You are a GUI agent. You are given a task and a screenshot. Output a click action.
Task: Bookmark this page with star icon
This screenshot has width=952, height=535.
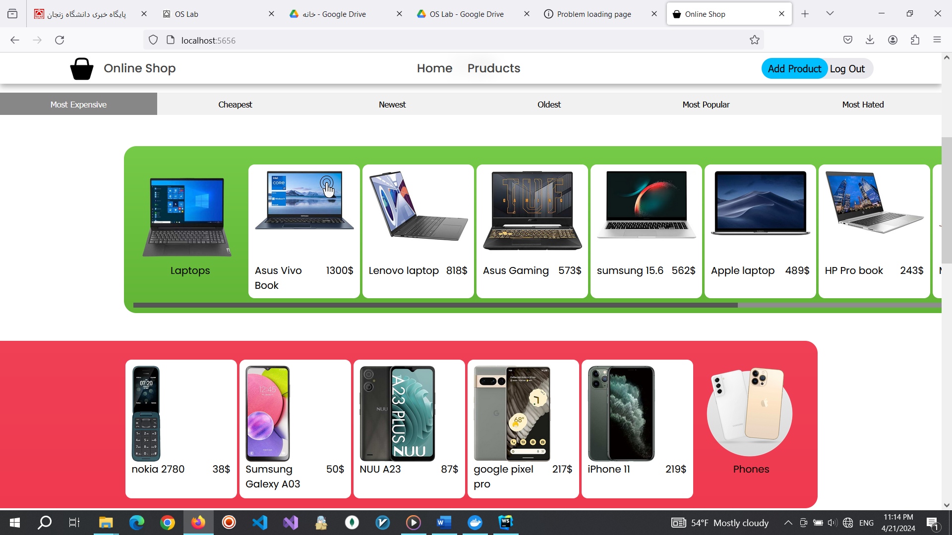coord(754,40)
